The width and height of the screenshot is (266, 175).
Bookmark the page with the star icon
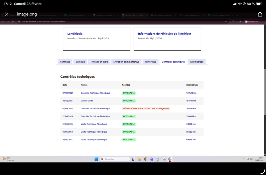[226, 21]
